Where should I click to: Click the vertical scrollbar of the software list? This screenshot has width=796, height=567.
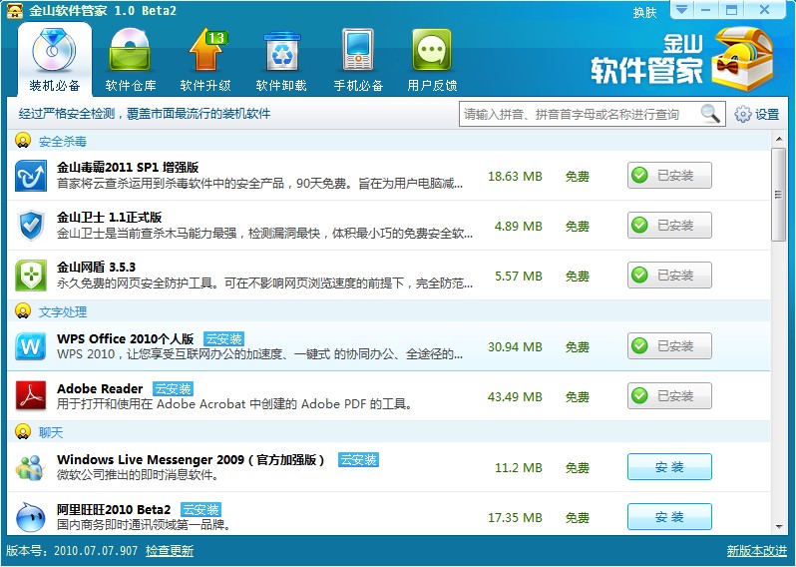[x=778, y=195]
